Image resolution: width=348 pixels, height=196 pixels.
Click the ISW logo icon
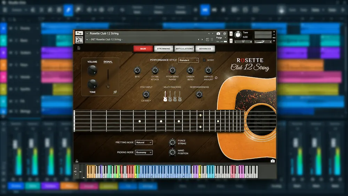(x=79, y=40)
